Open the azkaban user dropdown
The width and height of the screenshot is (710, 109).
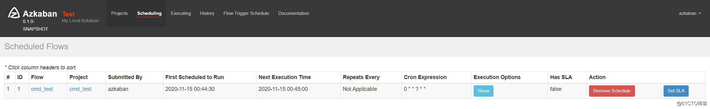(x=690, y=13)
